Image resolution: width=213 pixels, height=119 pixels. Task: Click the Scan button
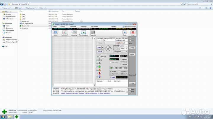click(x=99, y=48)
